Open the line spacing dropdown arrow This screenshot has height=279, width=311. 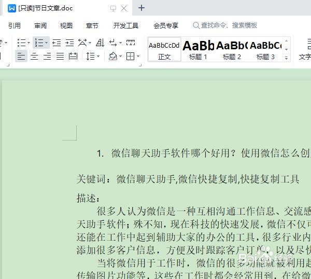(x=98, y=57)
